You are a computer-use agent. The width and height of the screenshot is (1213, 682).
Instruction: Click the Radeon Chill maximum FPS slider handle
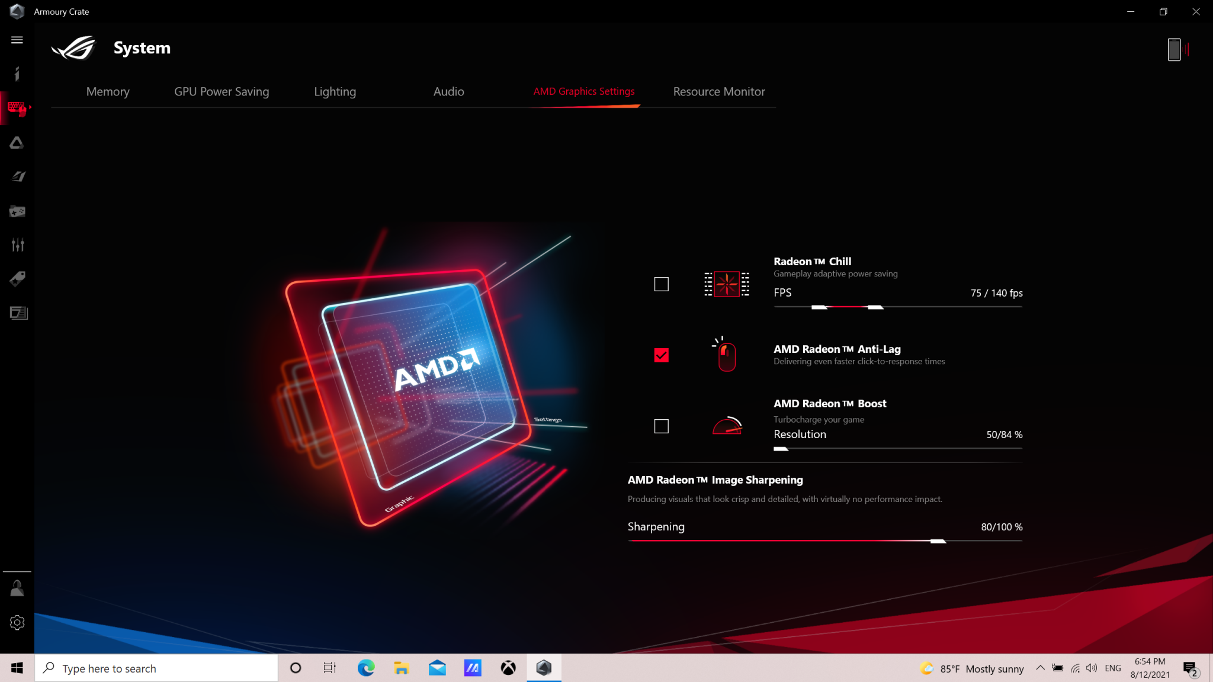(875, 307)
